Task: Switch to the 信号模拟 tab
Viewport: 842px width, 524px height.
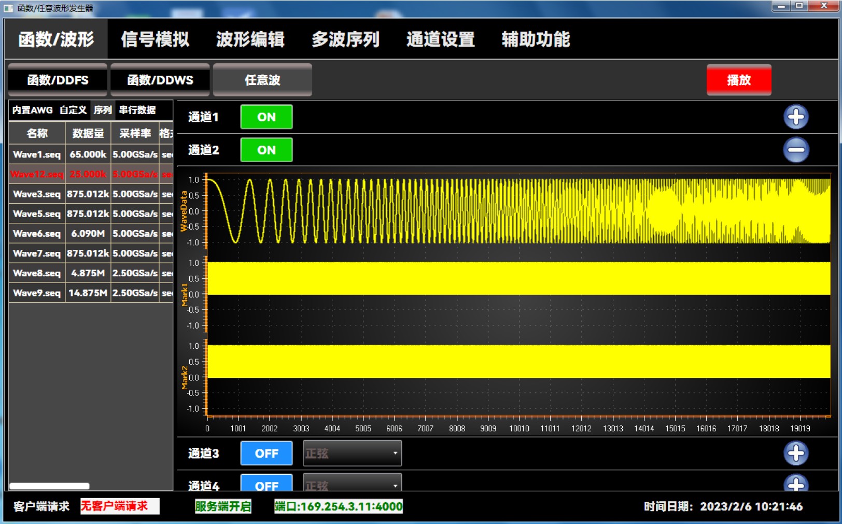Action: click(x=155, y=39)
